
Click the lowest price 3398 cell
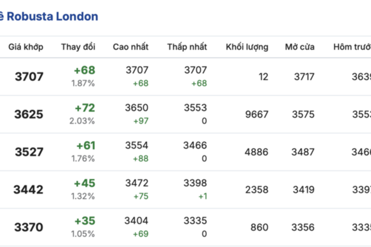click(195, 183)
